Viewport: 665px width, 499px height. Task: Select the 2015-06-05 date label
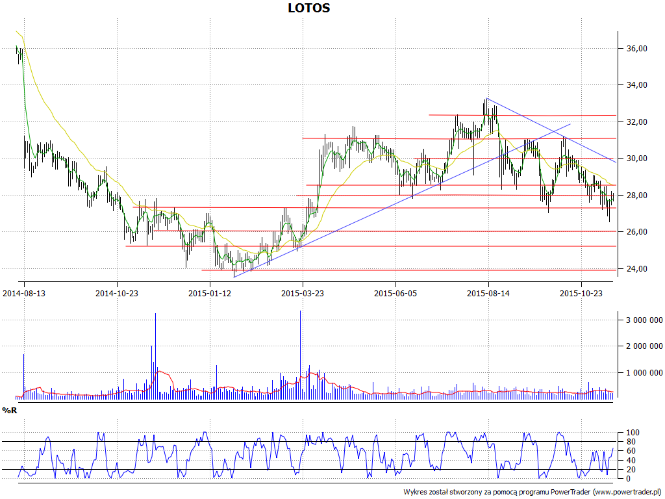(395, 293)
